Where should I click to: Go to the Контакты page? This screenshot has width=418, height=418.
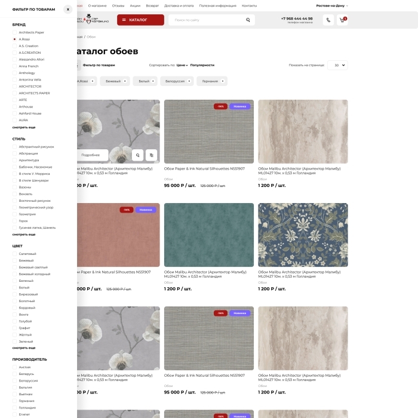(x=249, y=5)
